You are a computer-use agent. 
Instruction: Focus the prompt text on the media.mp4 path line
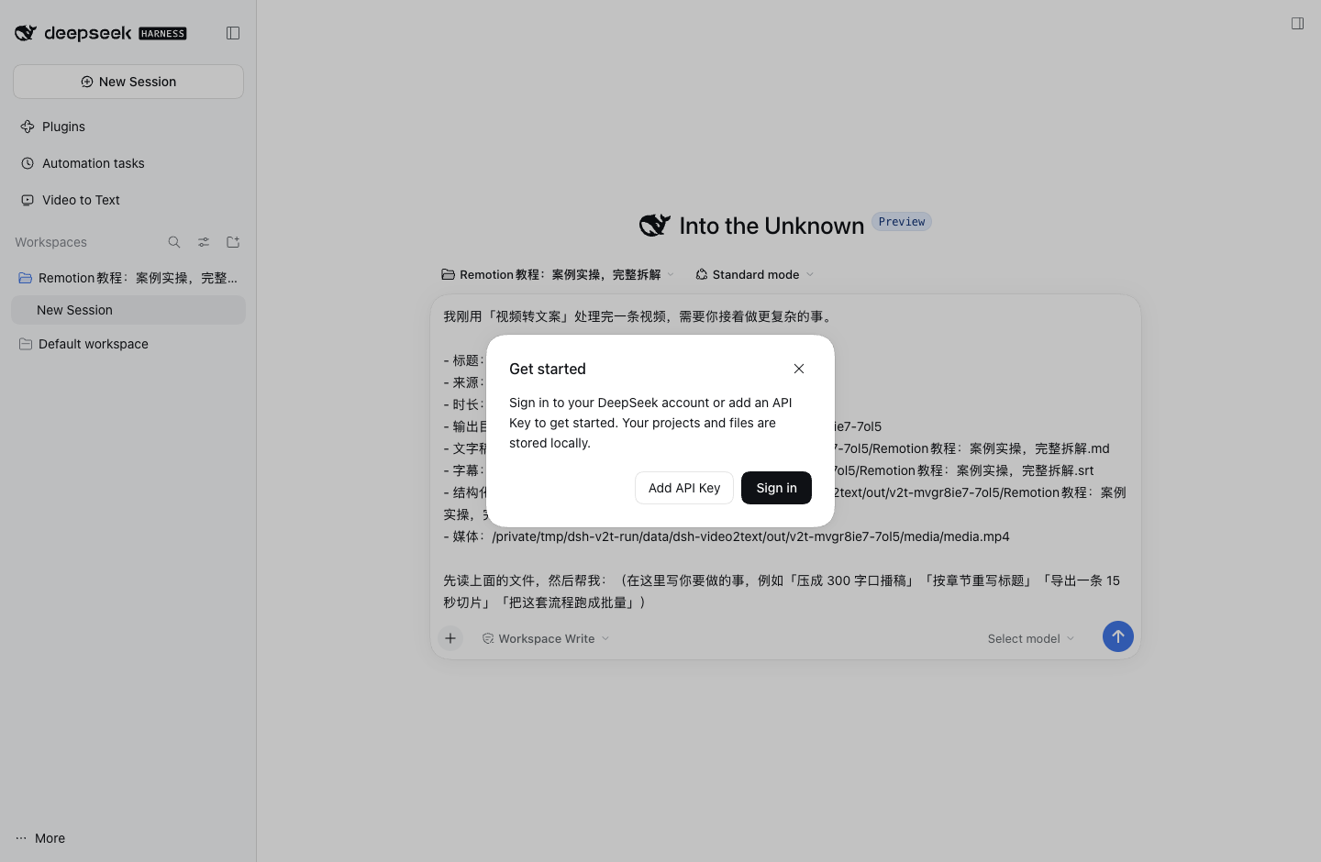coord(727,536)
